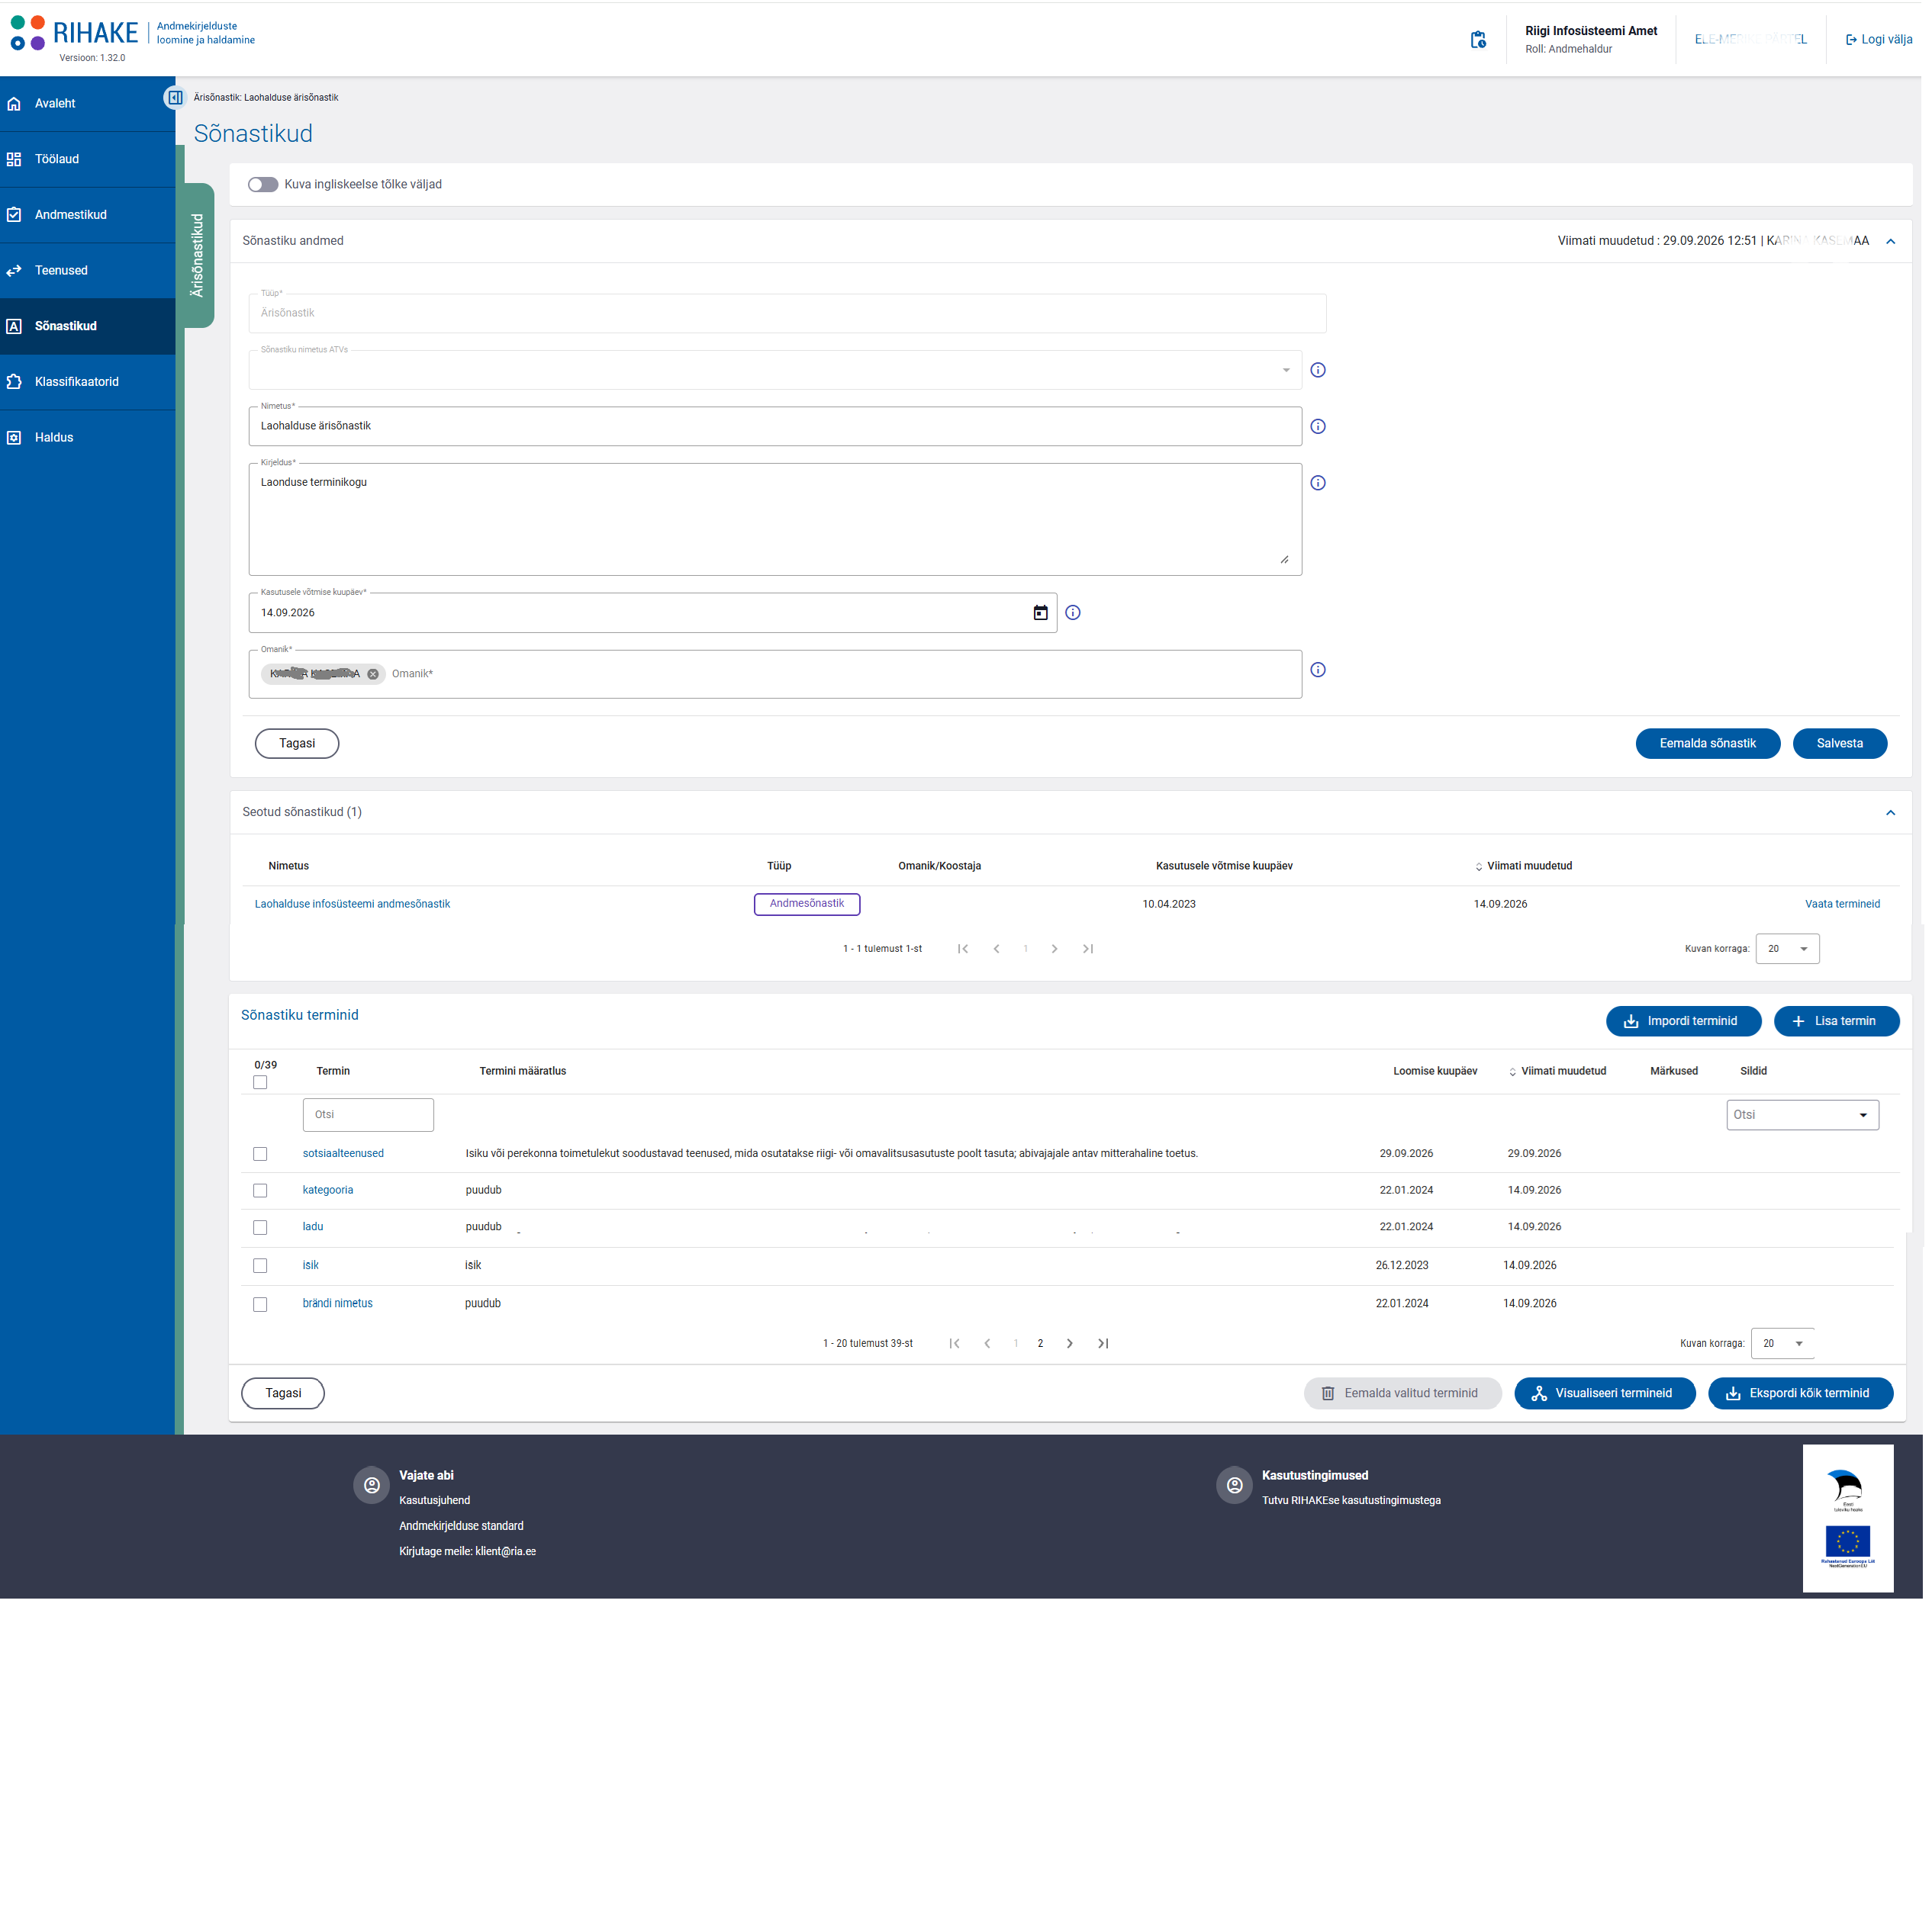Check the ladu row checkbox
The height and width of the screenshot is (1909, 1932).
[260, 1227]
